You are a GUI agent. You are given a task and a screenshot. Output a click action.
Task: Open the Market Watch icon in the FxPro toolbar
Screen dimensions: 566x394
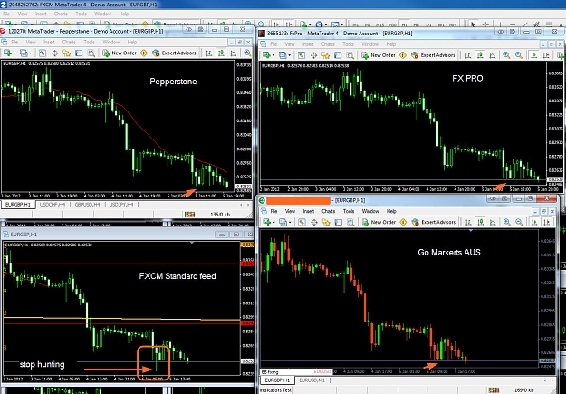pos(302,55)
